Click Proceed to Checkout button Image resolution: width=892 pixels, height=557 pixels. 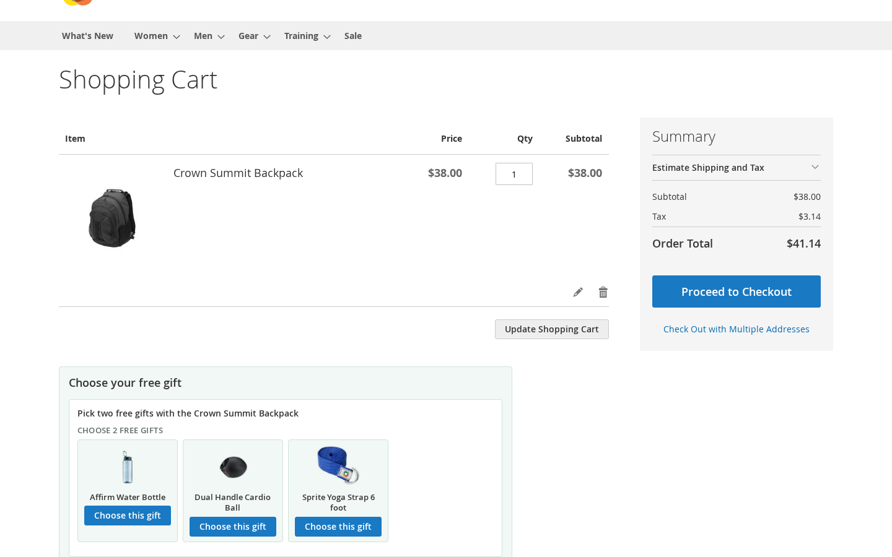tap(737, 291)
